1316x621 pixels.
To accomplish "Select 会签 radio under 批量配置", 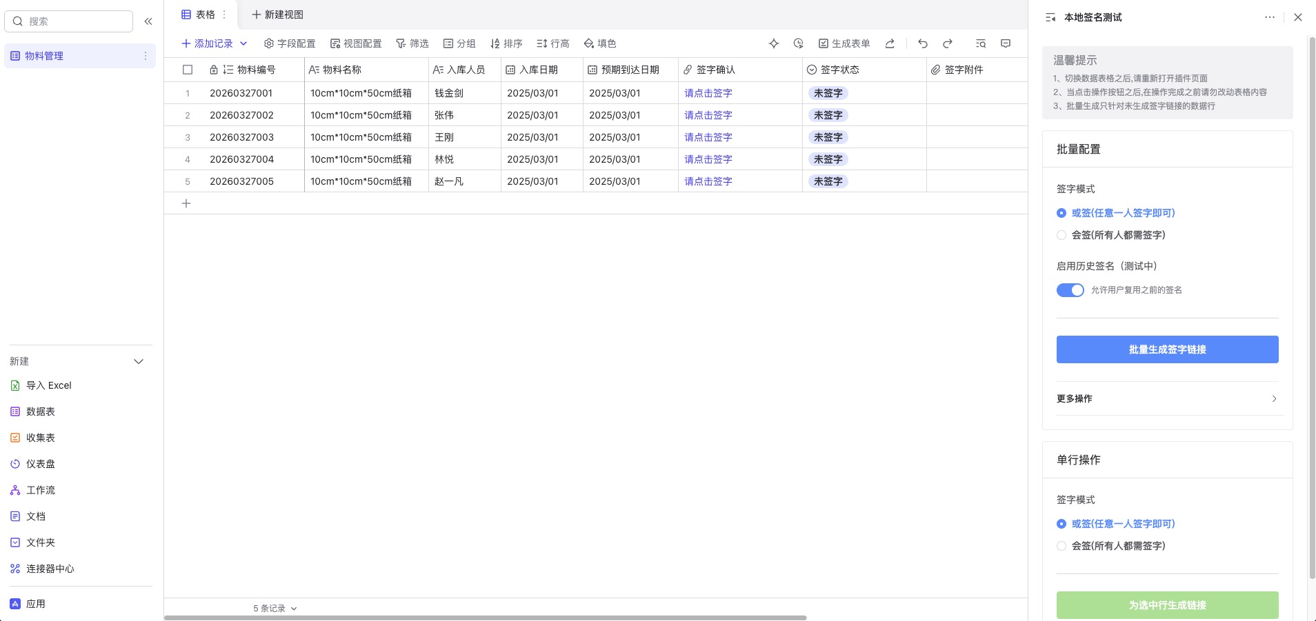I will 1061,235.
